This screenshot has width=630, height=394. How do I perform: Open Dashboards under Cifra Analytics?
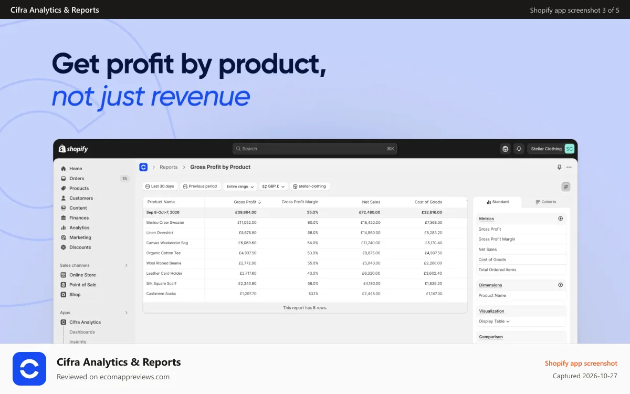[82, 332]
